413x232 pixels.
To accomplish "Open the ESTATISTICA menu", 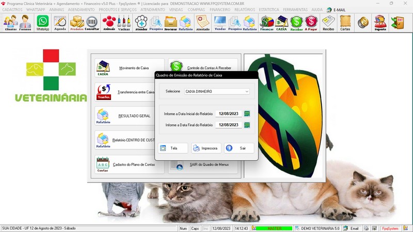I will point(269,10).
